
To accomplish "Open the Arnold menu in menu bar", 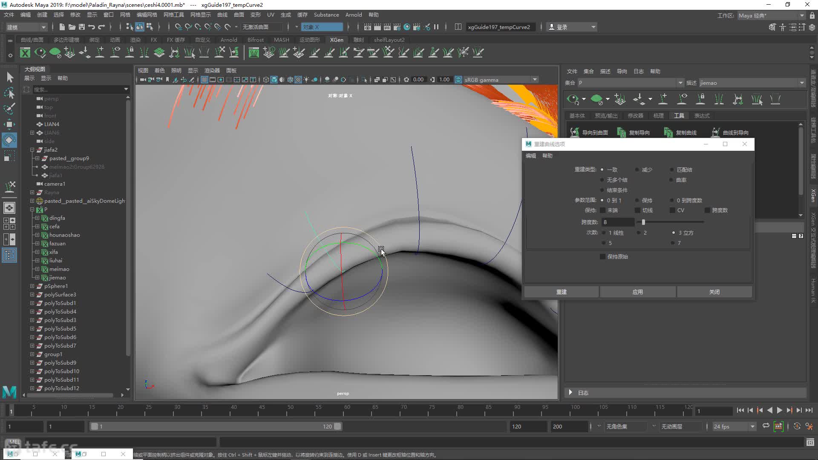I will (x=354, y=14).
